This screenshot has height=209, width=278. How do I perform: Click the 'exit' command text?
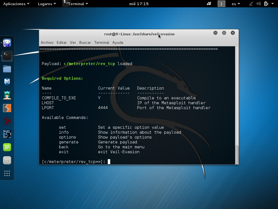point(64,152)
